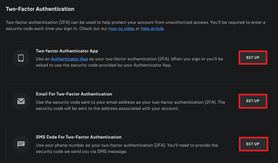This screenshot has height=163, width=278.
Task: Click the Two-Factor Authentication page title
Action: pos(40,9)
